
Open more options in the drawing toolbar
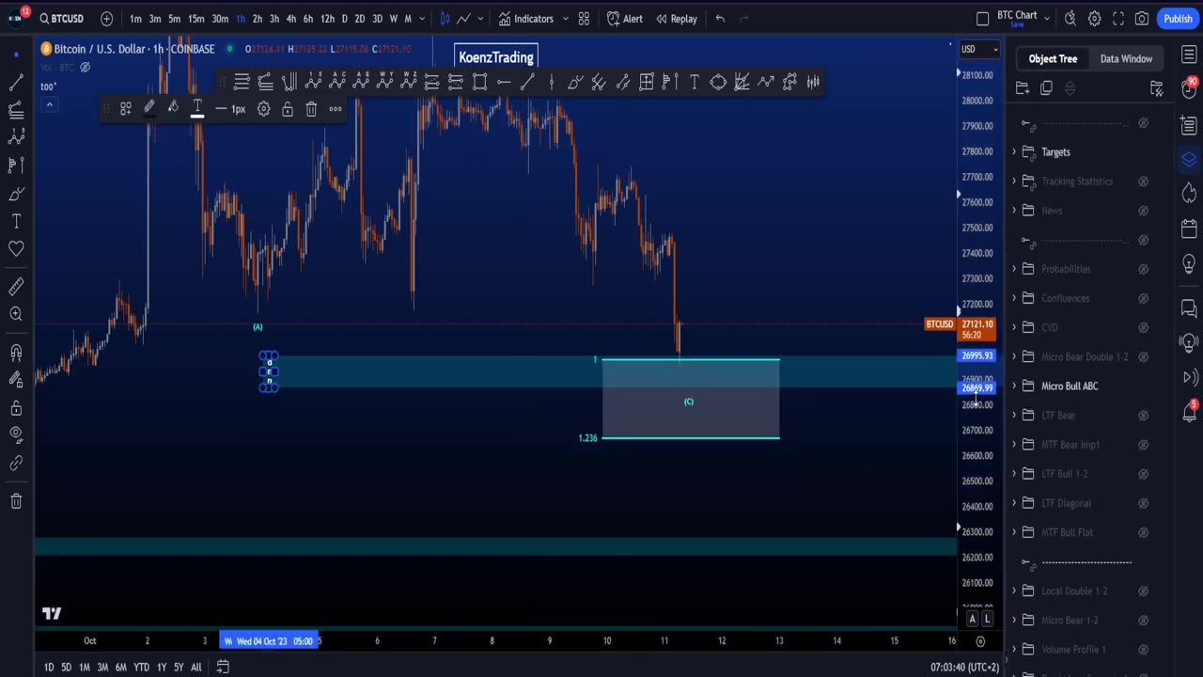coord(336,109)
